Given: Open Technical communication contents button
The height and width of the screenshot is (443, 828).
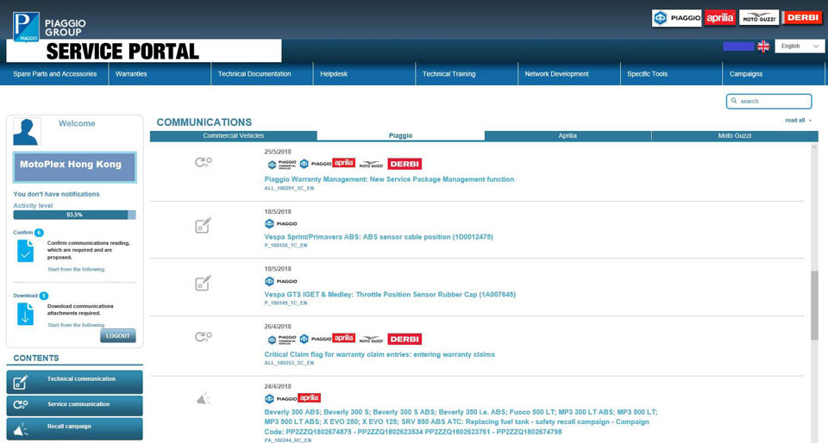Looking at the screenshot, I should (74, 382).
